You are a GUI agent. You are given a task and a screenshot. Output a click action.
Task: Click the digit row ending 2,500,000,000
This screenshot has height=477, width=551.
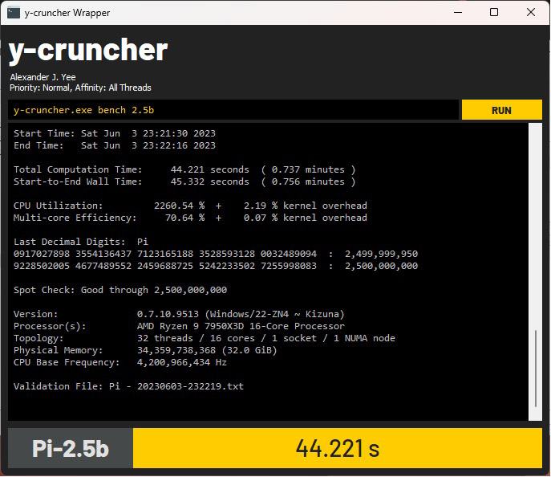(x=216, y=266)
